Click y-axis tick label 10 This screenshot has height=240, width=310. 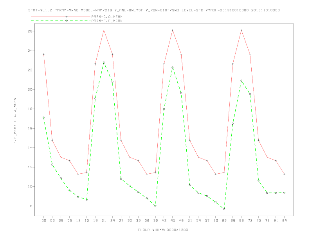point(30,187)
